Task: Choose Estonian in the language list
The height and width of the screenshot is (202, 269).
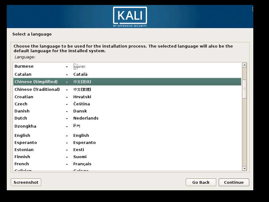Action: point(127,149)
